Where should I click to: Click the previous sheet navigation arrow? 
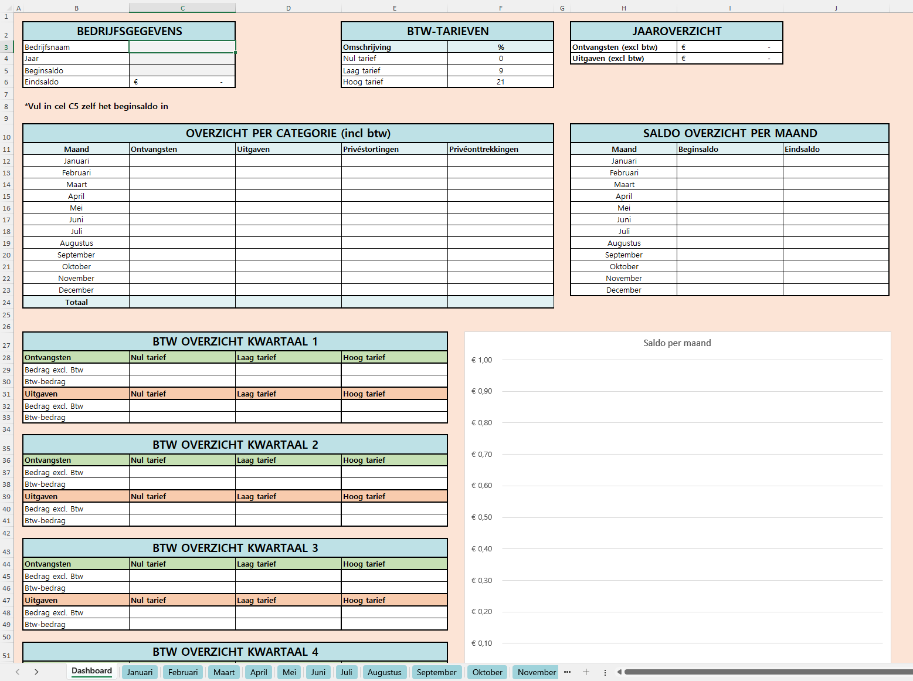pos(18,672)
